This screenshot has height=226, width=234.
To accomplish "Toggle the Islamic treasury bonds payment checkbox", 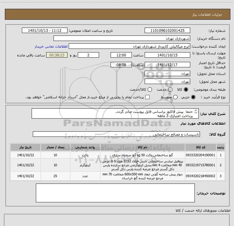I will tap(147, 97).
